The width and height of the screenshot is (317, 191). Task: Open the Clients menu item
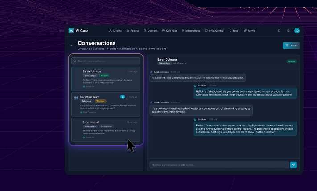tap(115, 31)
